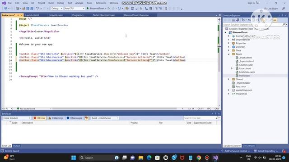Click the editor vertical scrollbar
This screenshot has height=162, width=289.
pos(219,48)
